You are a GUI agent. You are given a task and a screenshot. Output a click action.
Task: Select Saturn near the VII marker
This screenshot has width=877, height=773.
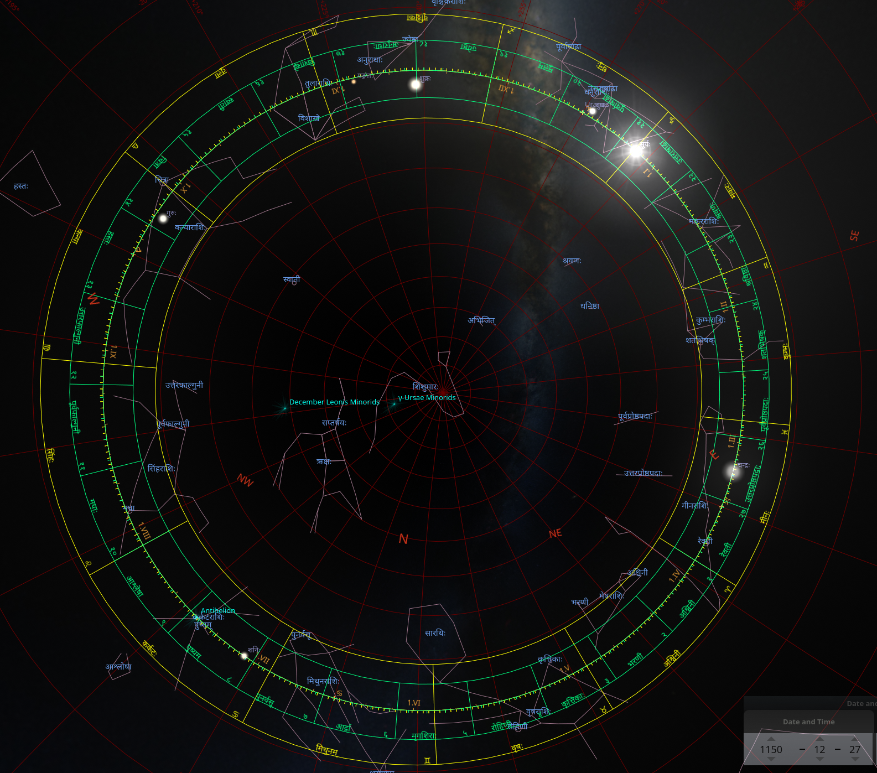(244, 656)
